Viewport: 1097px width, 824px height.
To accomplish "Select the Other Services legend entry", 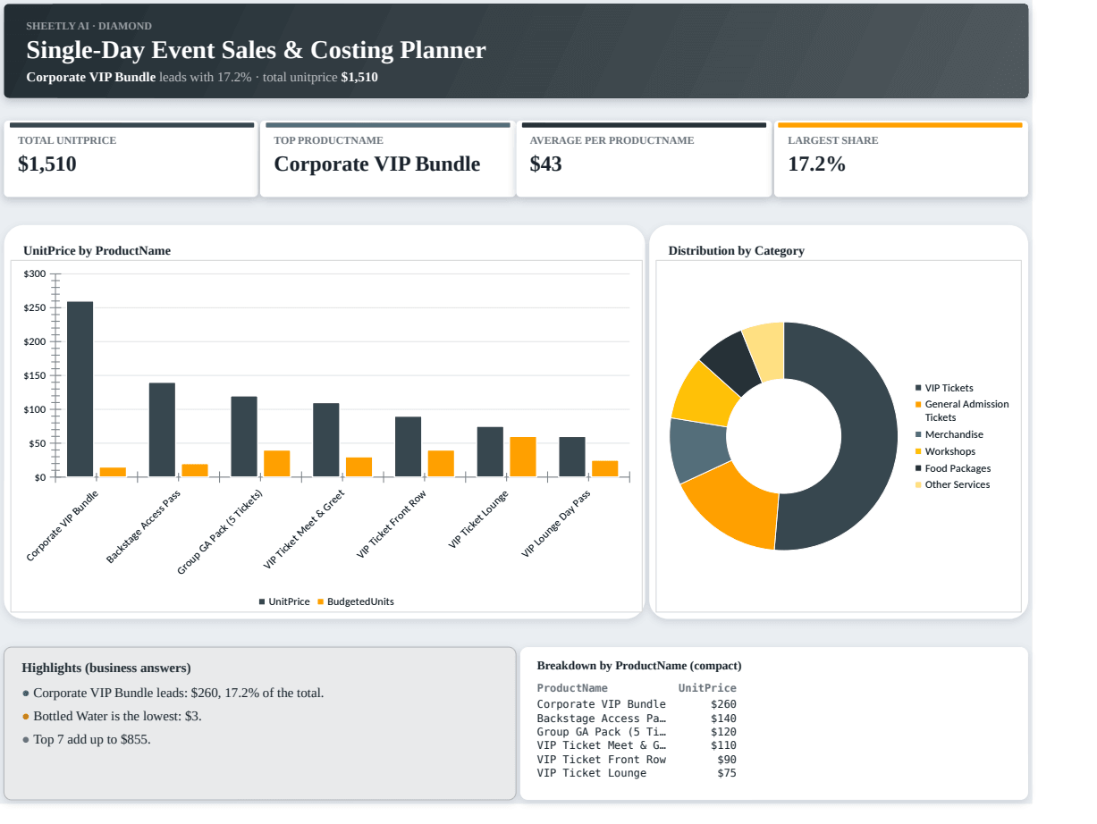I will [x=952, y=484].
